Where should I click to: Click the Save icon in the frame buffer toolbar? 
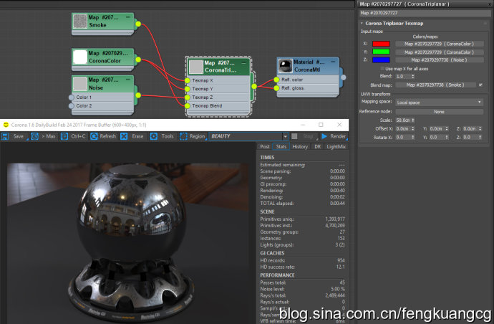5,136
